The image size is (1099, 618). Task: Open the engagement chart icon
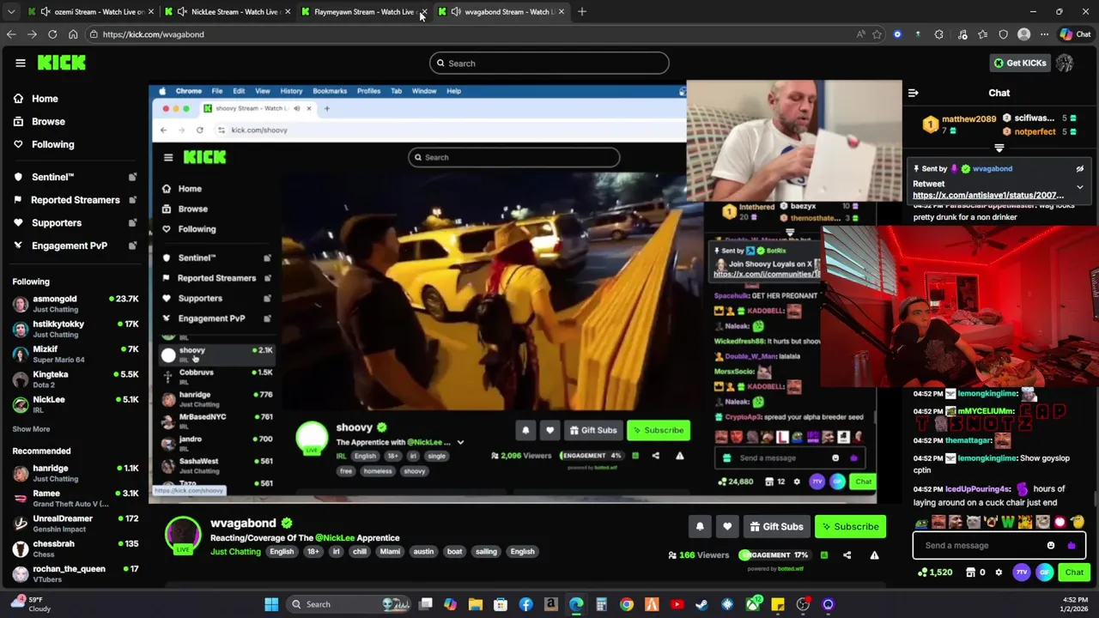click(x=823, y=555)
